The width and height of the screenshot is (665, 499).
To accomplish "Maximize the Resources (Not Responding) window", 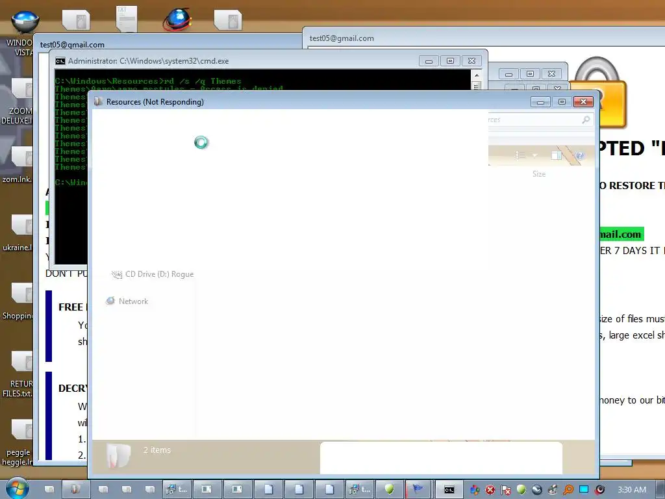I will [562, 102].
